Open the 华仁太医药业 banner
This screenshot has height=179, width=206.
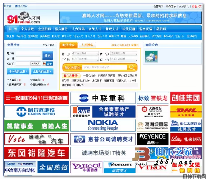(x=186, y=125)
